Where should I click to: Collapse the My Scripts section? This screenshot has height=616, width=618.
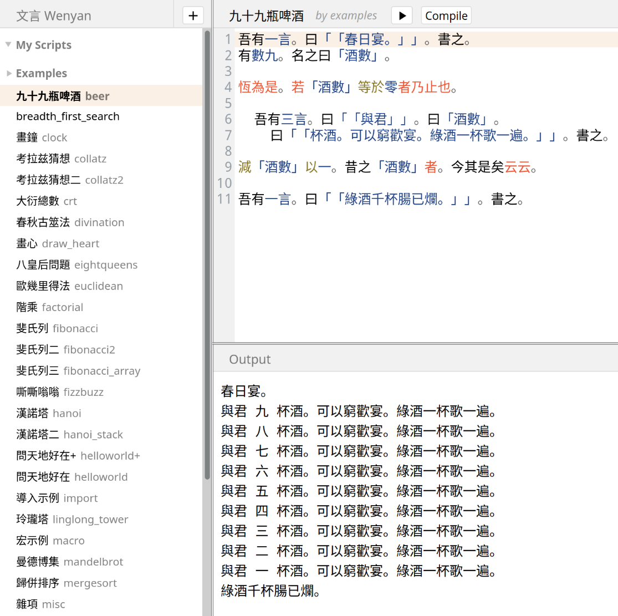8,45
